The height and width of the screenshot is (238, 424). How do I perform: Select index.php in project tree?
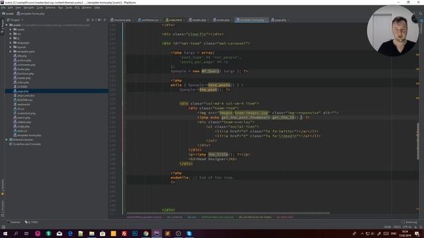23,82
